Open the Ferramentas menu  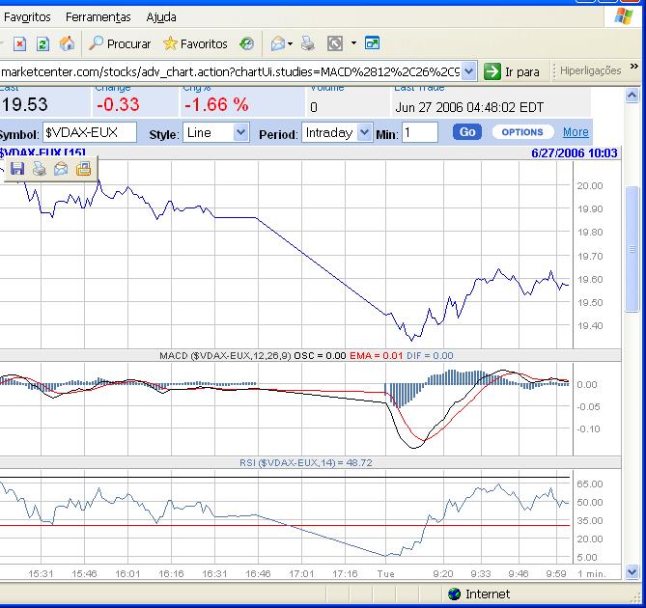(98, 17)
